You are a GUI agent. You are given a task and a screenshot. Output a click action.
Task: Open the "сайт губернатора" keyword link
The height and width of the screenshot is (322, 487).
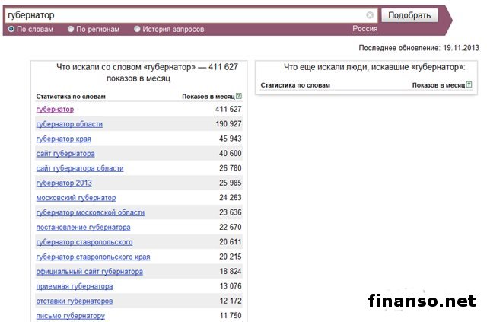pyautogui.click(x=65, y=154)
